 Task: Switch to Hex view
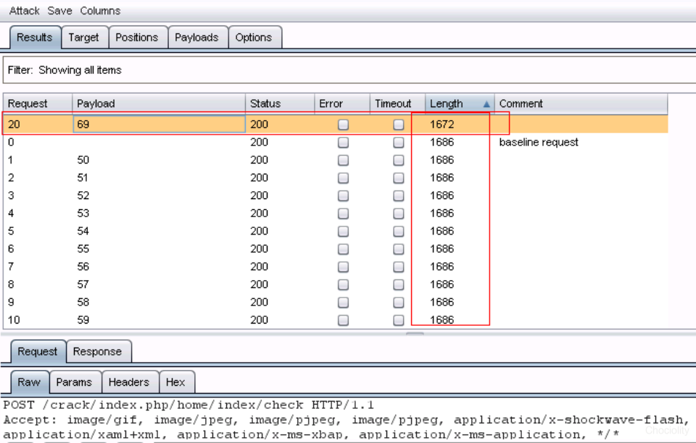175,382
